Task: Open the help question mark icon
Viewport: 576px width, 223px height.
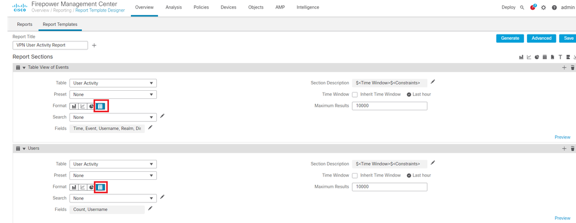Action: (x=554, y=7)
